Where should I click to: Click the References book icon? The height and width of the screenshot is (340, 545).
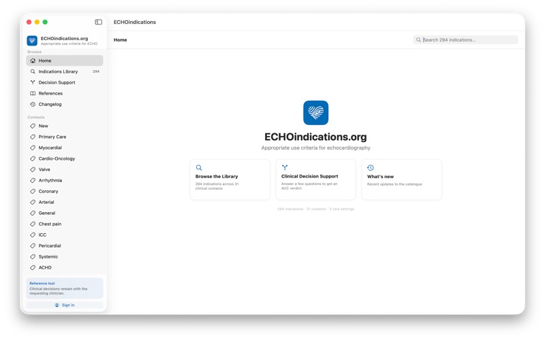click(33, 93)
